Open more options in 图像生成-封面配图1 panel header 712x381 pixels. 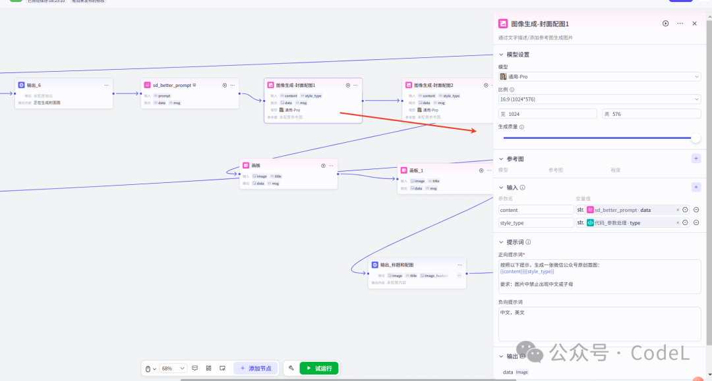click(x=680, y=24)
